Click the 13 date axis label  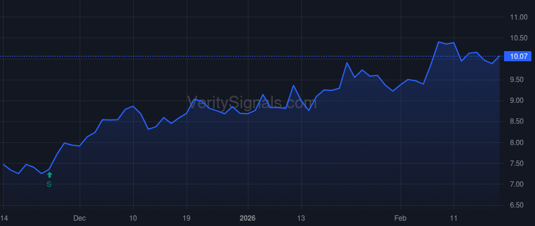(x=301, y=218)
